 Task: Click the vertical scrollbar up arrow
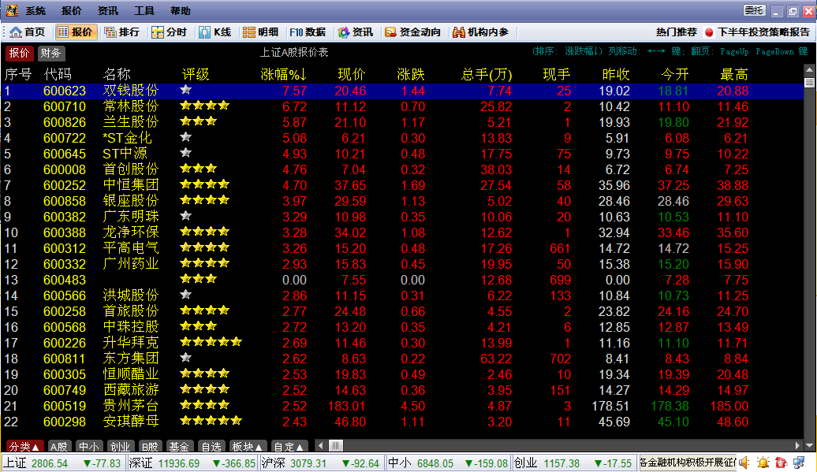[x=809, y=69]
